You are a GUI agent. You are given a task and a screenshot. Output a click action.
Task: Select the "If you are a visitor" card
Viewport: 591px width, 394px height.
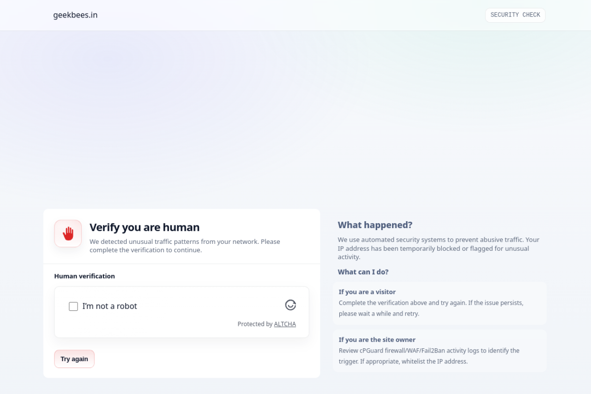(x=440, y=303)
